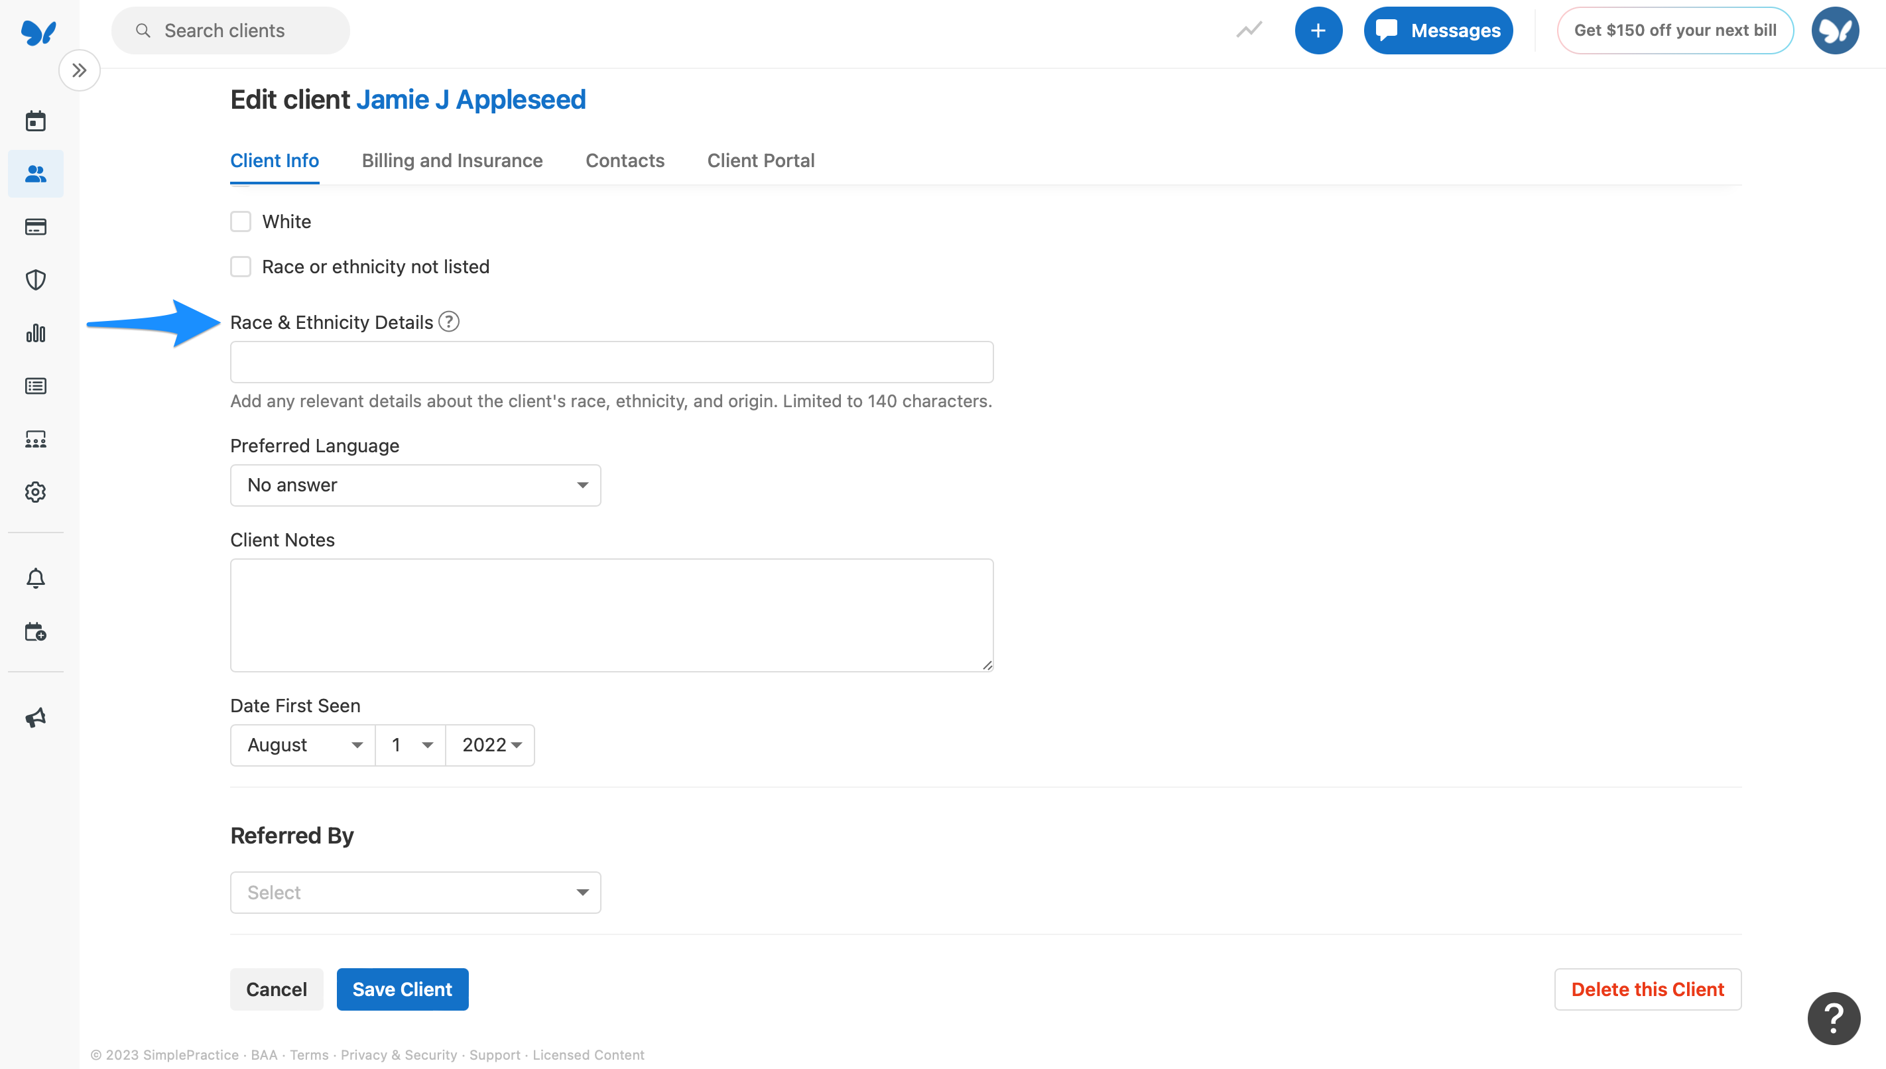Open the Calendar from the sidebar
This screenshot has height=1069, width=1886.
coord(35,121)
